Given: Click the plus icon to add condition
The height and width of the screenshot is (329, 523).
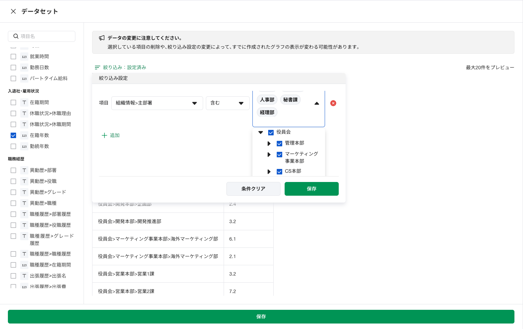Looking at the screenshot, I should [x=104, y=135].
